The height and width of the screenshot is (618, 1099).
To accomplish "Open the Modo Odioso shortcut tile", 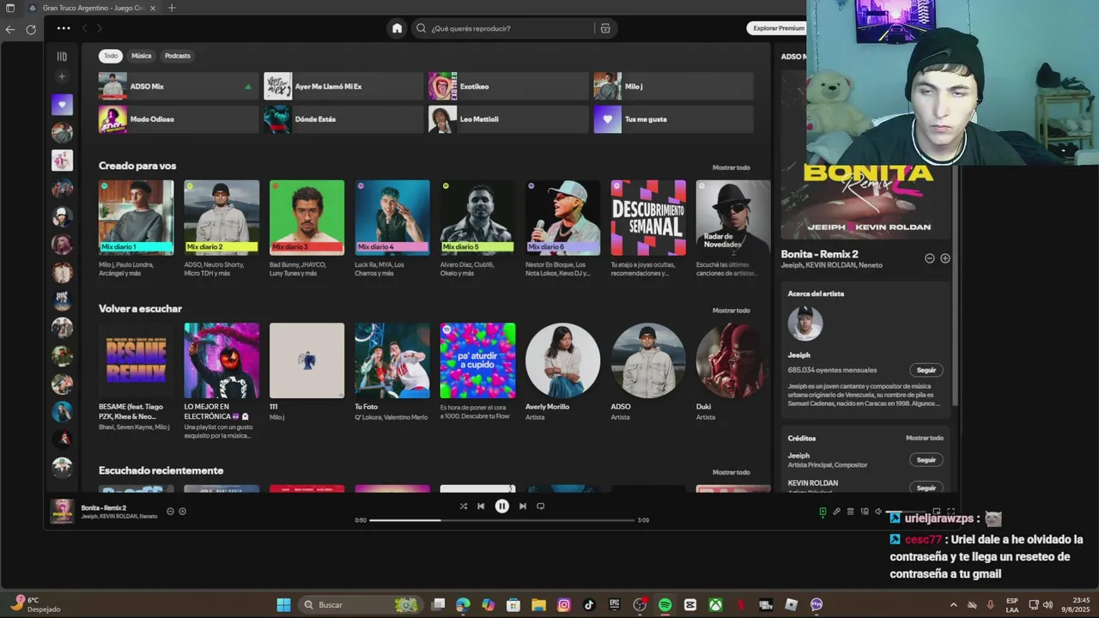I will pos(179,119).
